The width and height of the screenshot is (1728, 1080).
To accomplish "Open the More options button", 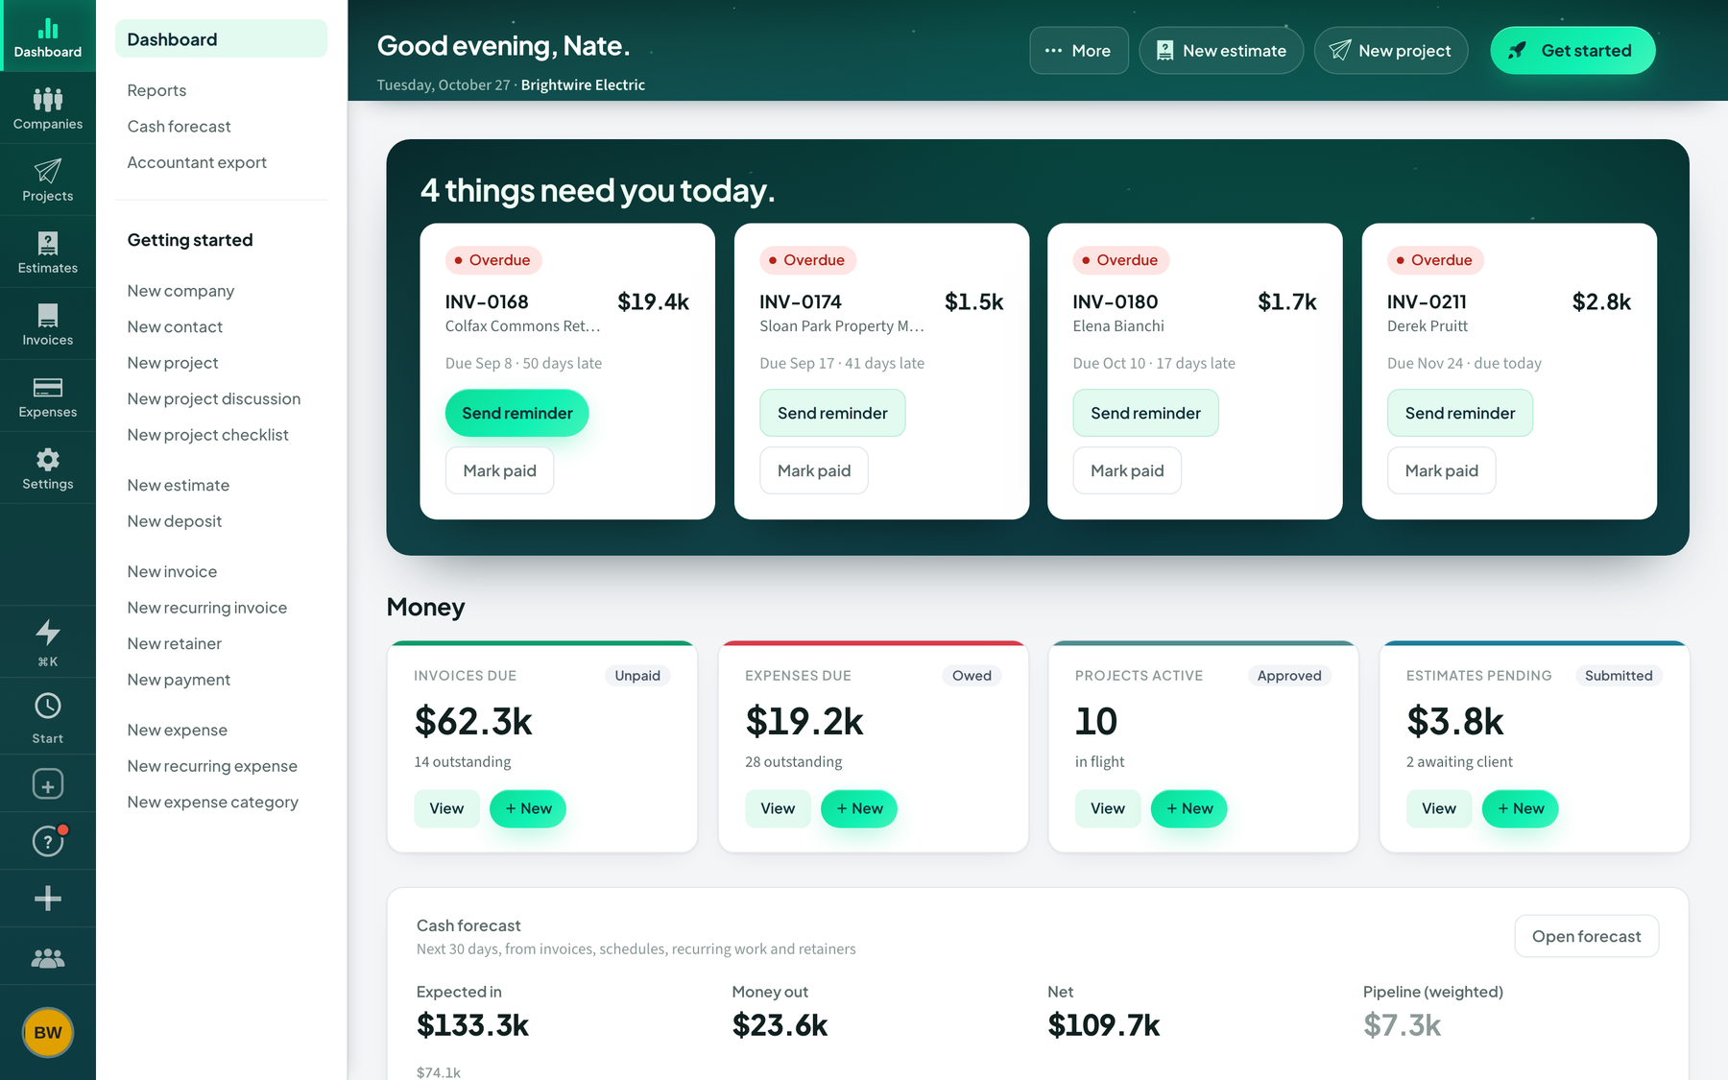I will (1079, 50).
